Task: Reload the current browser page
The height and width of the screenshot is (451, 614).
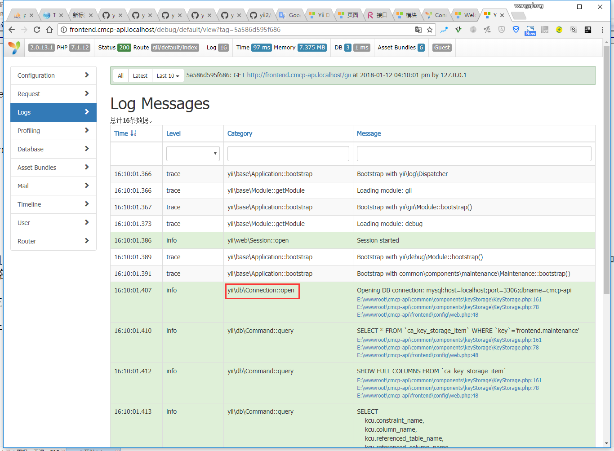Action: tap(37, 30)
